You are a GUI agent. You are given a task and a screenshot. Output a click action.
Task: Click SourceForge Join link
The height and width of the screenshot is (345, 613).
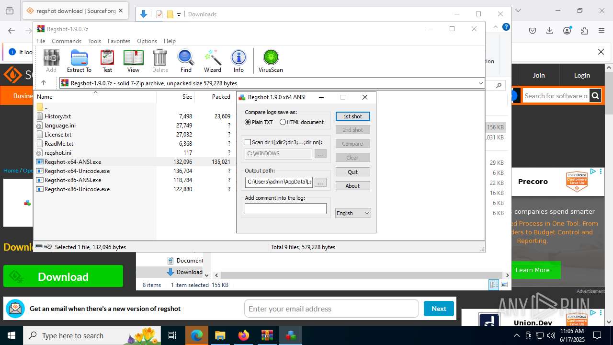[539, 75]
